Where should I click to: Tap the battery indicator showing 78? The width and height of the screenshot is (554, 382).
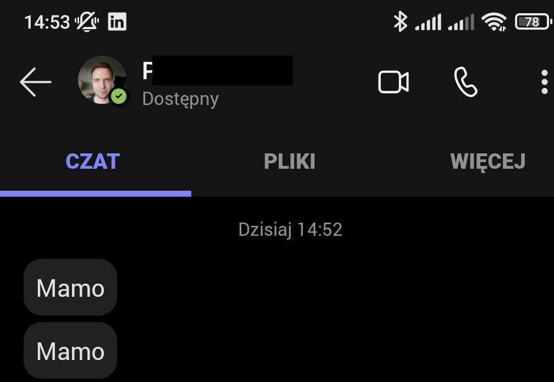tap(533, 22)
